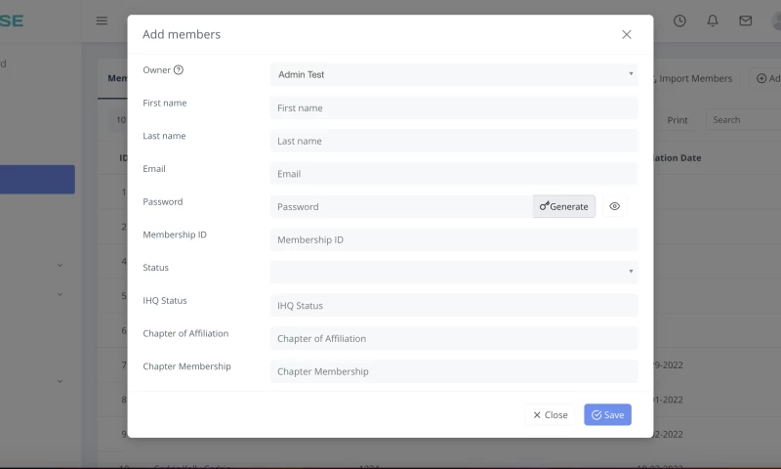Click the Membership ID input field
The width and height of the screenshot is (781, 469).
tap(454, 239)
